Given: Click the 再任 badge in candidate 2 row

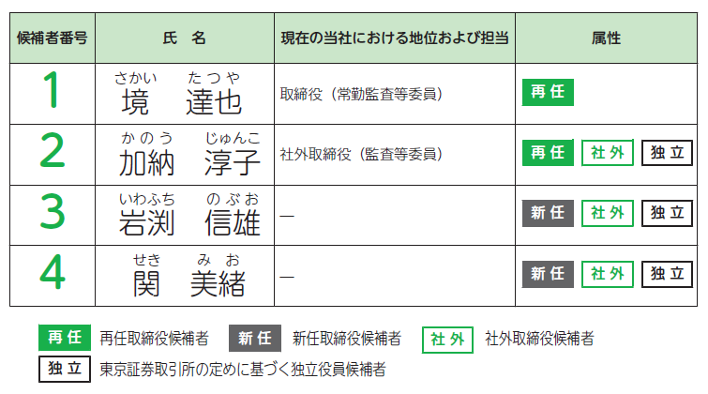Looking at the screenshot, I should pos(547,153).
